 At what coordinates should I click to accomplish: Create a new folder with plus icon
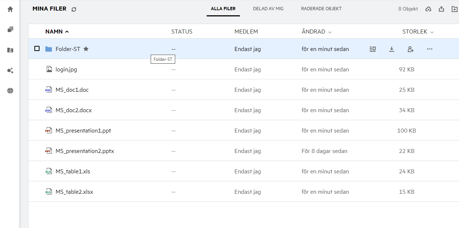(455, 9)
